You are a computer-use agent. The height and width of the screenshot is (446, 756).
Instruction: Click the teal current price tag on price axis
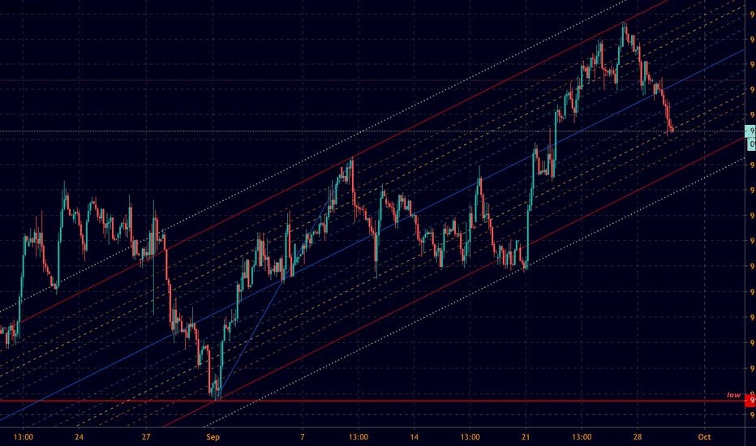click(750, 131)
